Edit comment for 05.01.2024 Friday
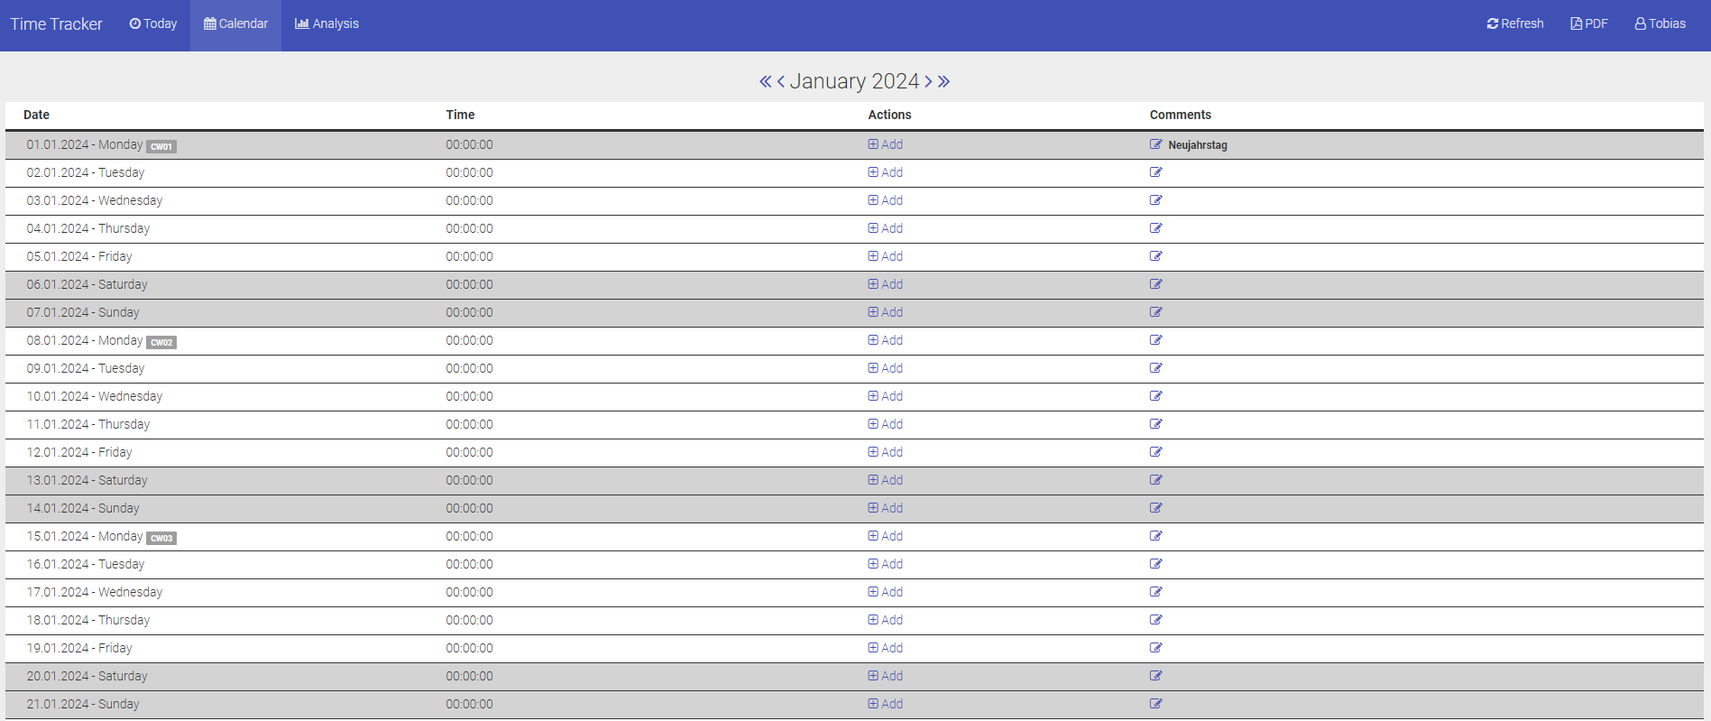1711x721 pixels. [x=1156, y=256]
